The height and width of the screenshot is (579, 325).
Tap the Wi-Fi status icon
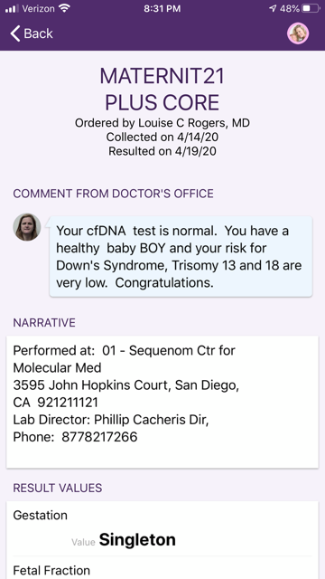point(65,8)
